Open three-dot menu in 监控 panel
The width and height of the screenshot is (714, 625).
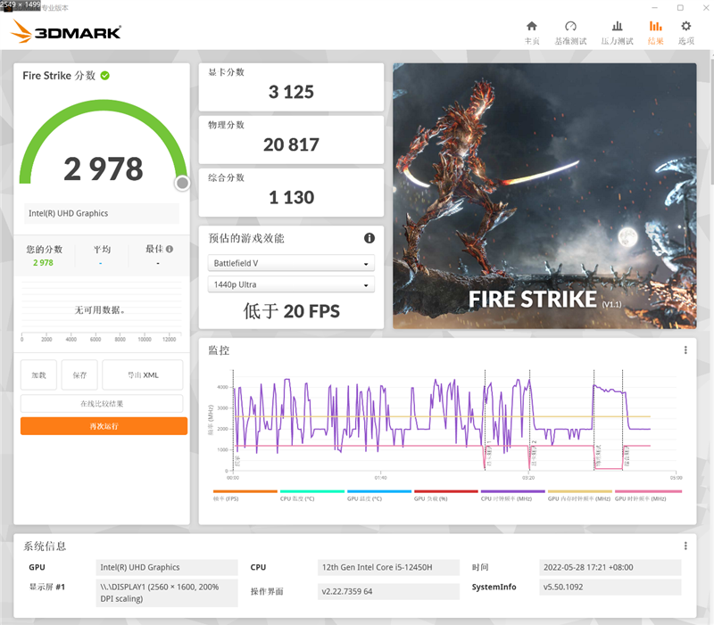point(685,350)
